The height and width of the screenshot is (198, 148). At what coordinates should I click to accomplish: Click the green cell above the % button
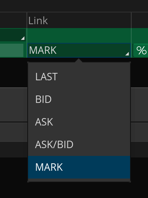coord(140,35)
